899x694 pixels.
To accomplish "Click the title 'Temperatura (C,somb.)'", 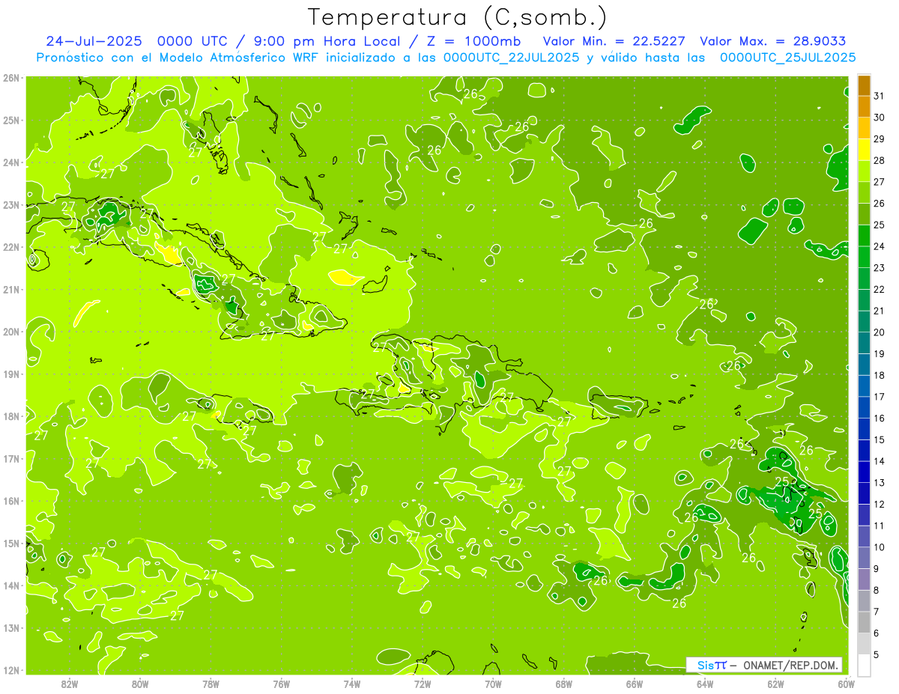I will coord(458,18).
